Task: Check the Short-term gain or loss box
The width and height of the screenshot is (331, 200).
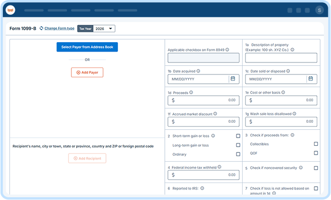Action: point(238,136)
